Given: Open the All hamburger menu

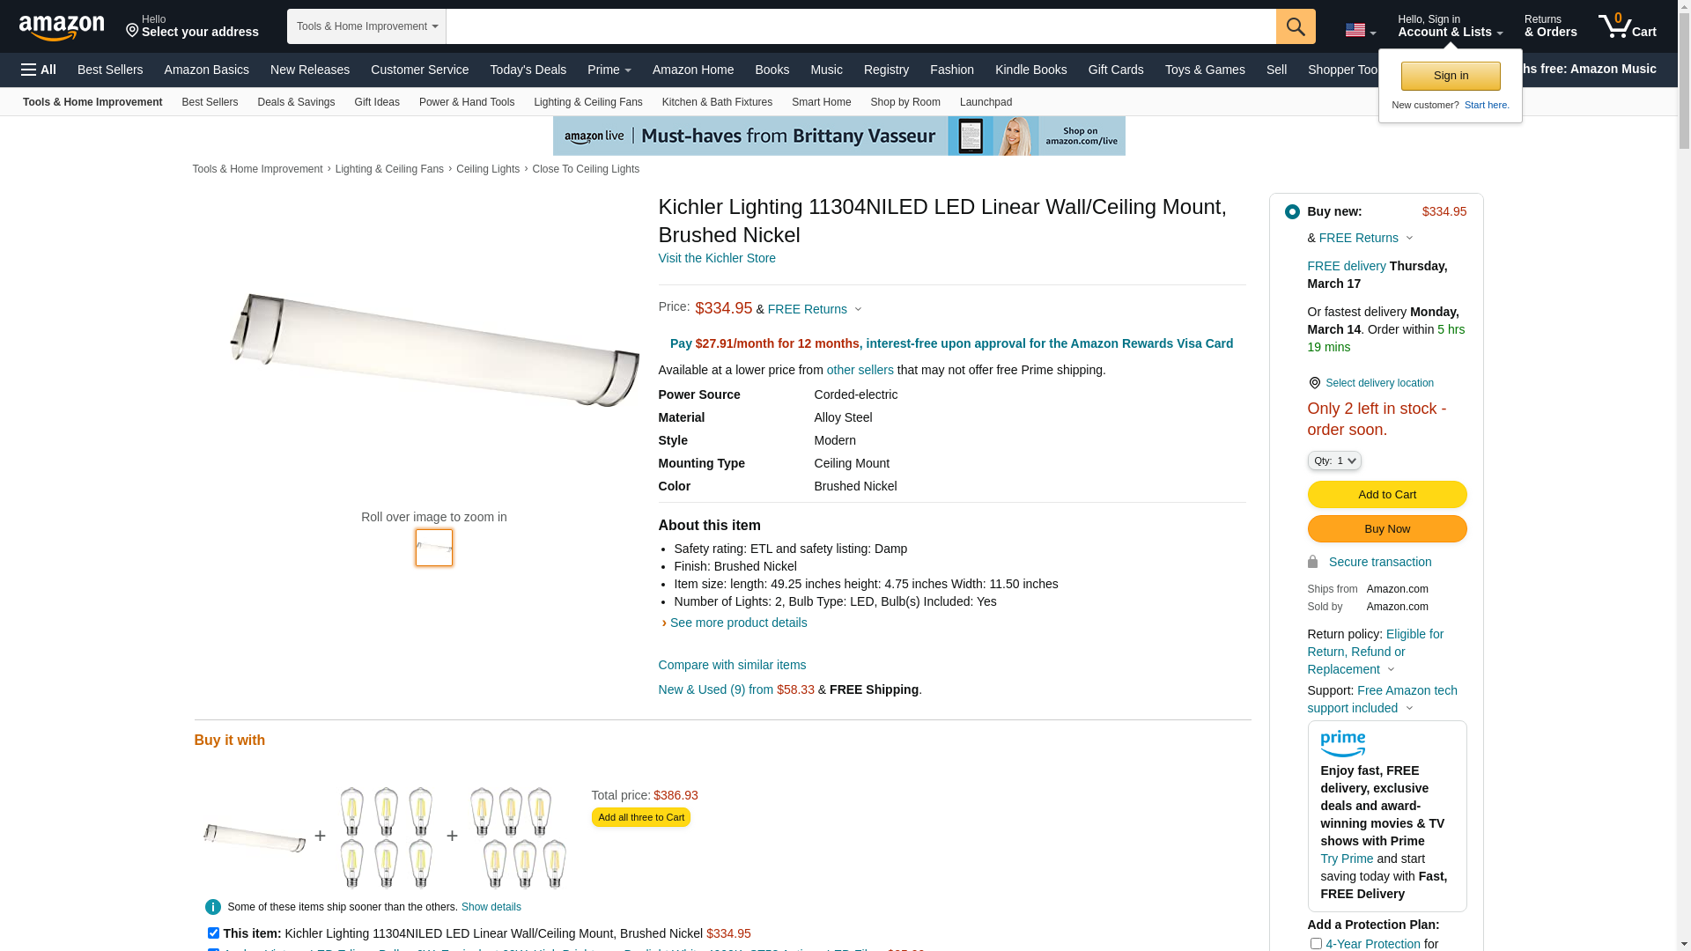Looking at the screenshot, I should pyautogui.click(x=39, y=70).
